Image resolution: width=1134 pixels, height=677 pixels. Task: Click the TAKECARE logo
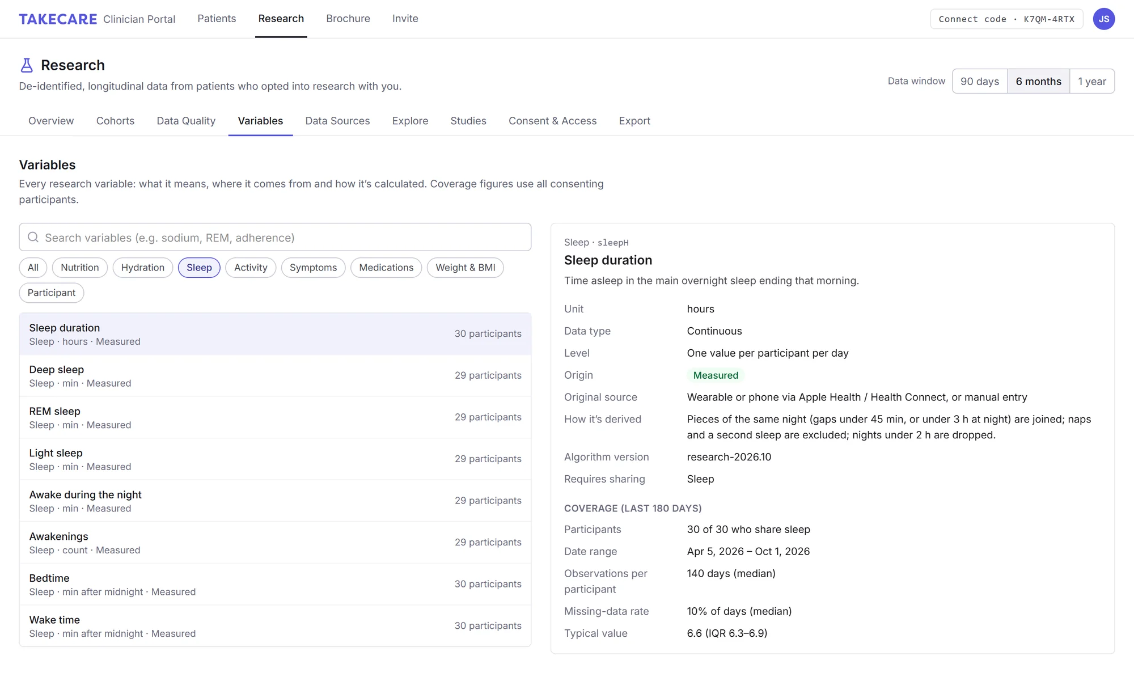(x=58, y=19)
